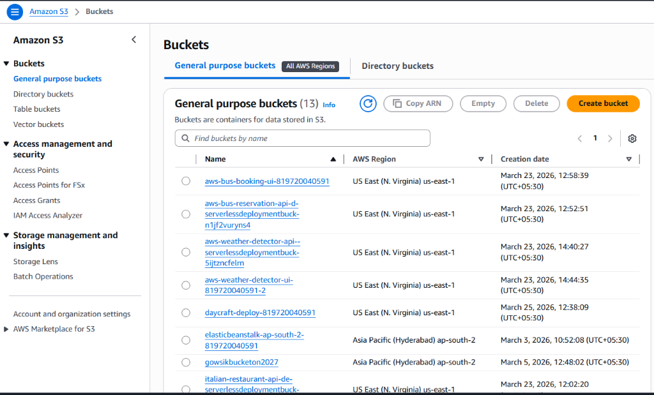Select the aws-bus-booking-ui bucket radio button
The width and height of the screenshot is (654, 395).
click(x=186, y=181)
